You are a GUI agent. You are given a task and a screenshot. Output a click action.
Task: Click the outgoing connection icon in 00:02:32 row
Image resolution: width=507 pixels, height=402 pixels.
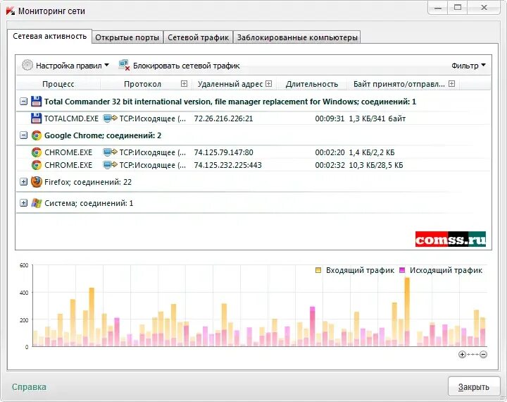tap(110, 165)
